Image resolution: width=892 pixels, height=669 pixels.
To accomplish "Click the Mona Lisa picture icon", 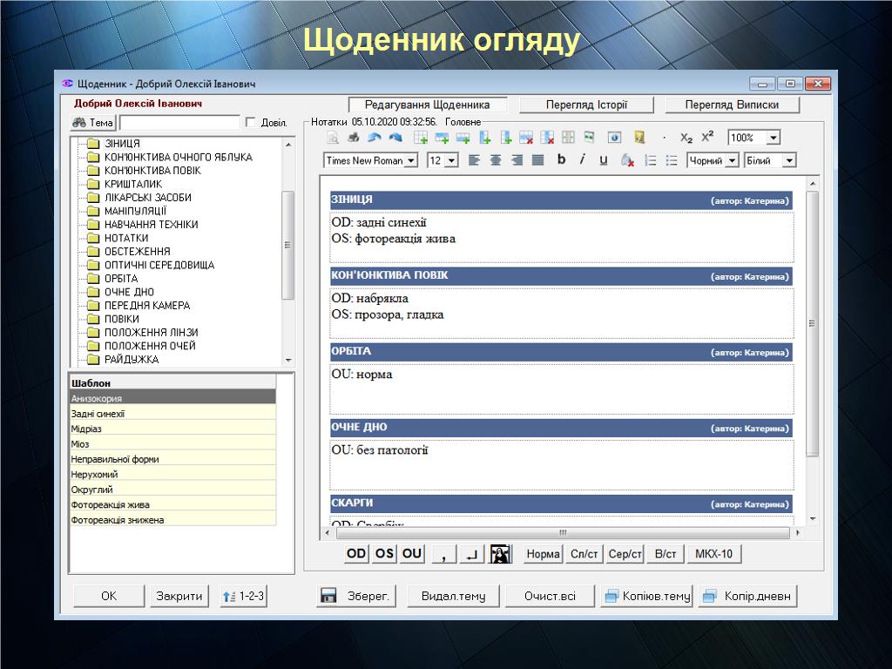I will tap(500, 554).
